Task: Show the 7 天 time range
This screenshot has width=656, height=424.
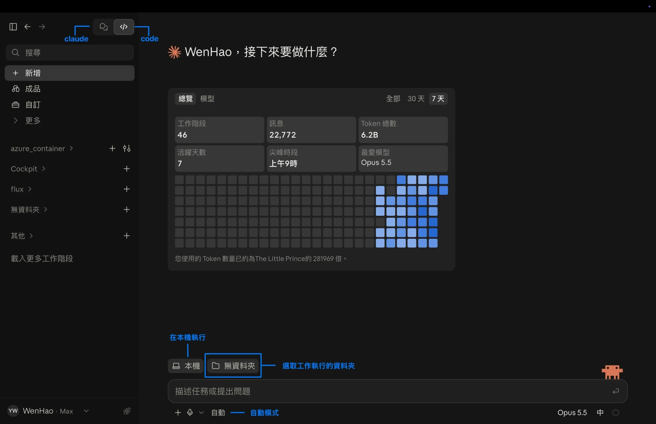Action: [x=438, y=99]
